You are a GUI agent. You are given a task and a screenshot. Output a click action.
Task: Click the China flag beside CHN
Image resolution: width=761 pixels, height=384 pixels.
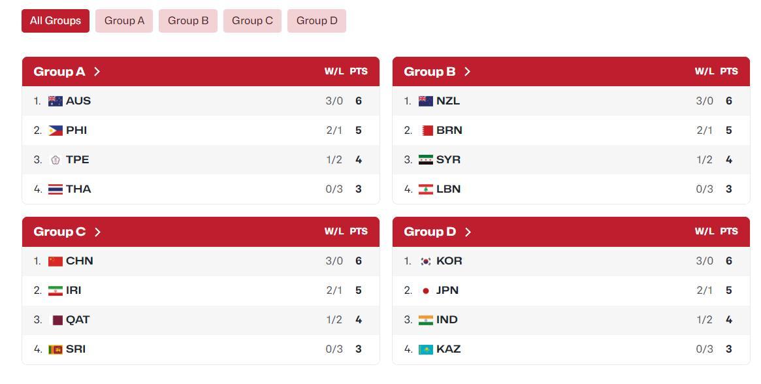56,261
